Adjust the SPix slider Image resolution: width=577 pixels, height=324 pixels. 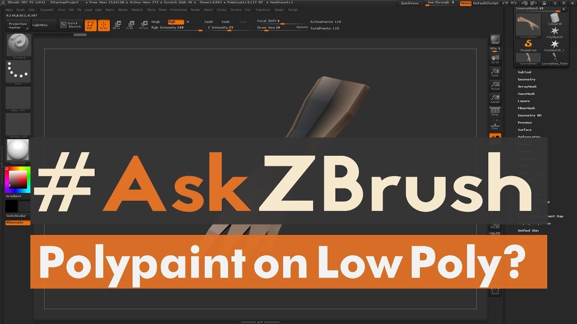(495, 49)
